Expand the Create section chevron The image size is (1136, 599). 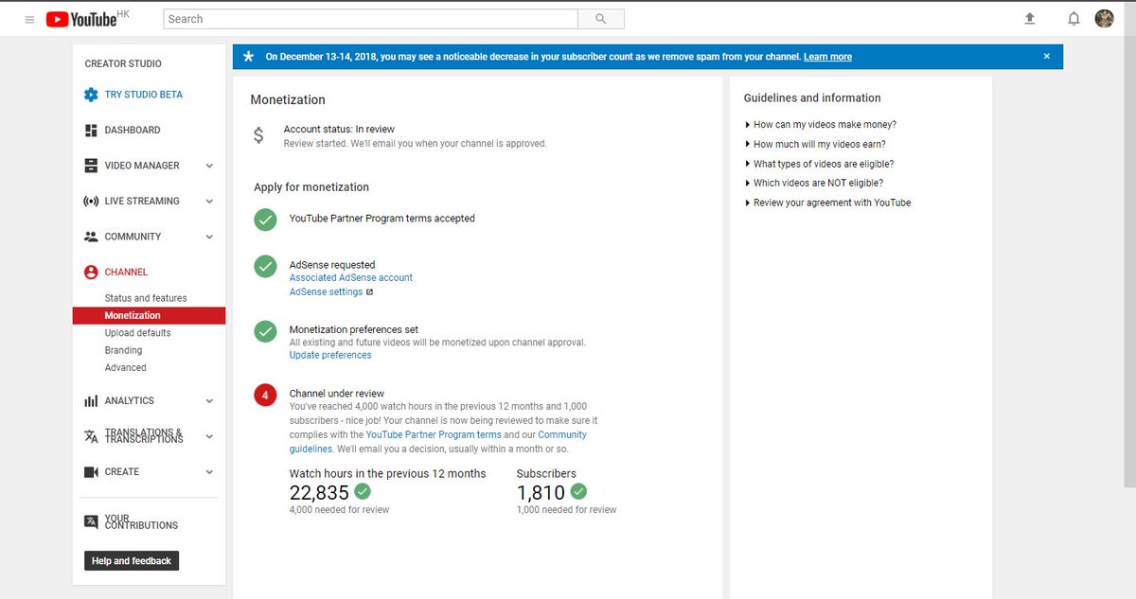pyautogui.click(x=209, y=471)
